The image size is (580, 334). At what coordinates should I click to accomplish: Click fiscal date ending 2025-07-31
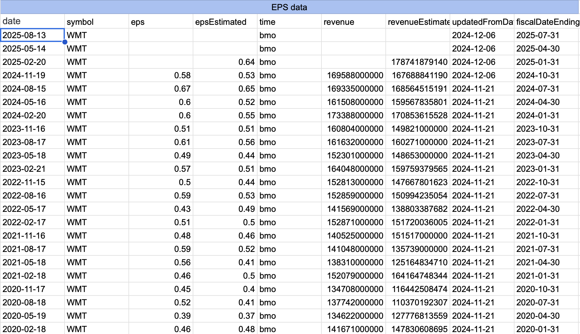tap(547, 35)
